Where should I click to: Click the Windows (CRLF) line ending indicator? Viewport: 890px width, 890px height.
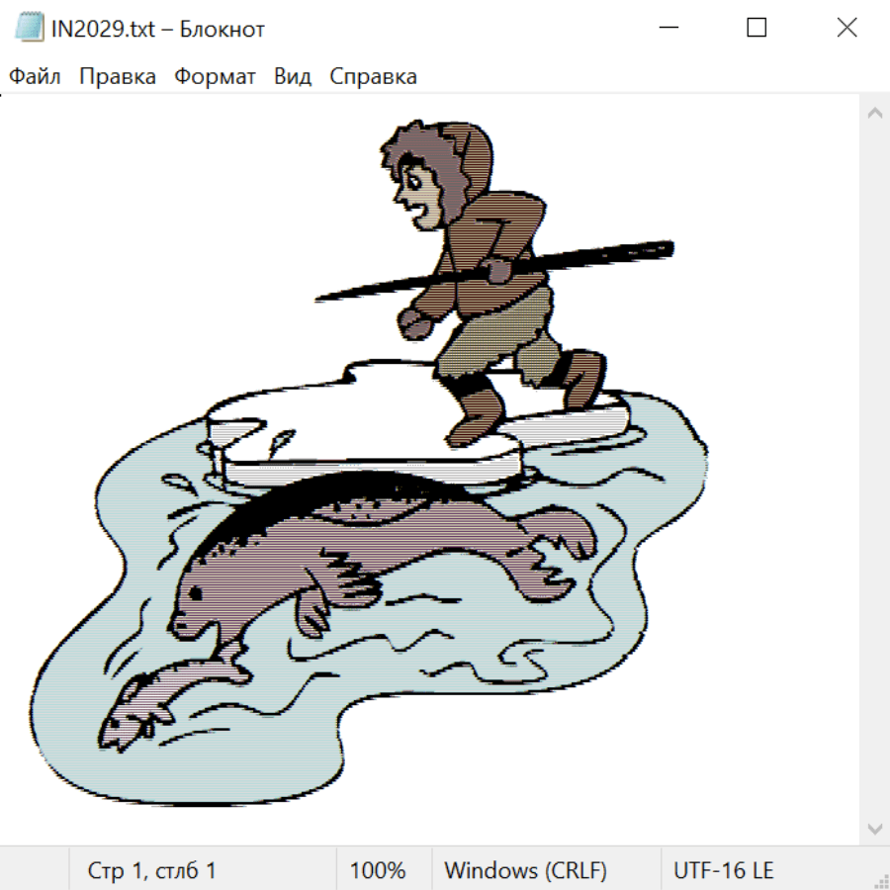[x=525, y=871]
